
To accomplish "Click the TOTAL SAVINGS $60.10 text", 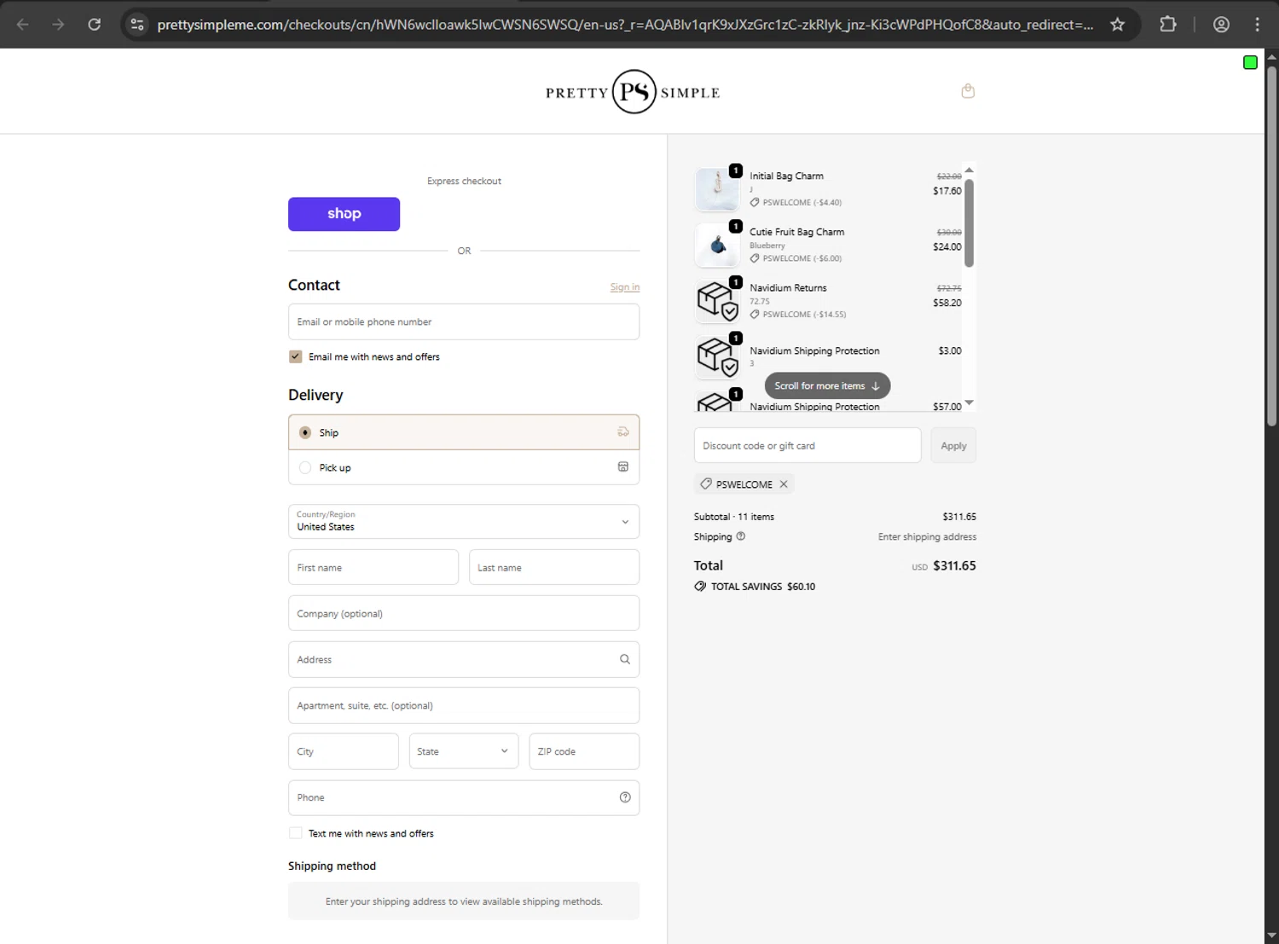I will click(763, 587).
